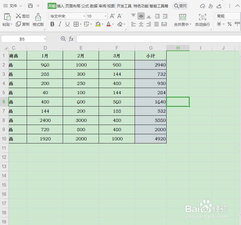This screenshot has width=241, height=225.
Task: Open the merge and center dropdown arrow
Action: 191,24
